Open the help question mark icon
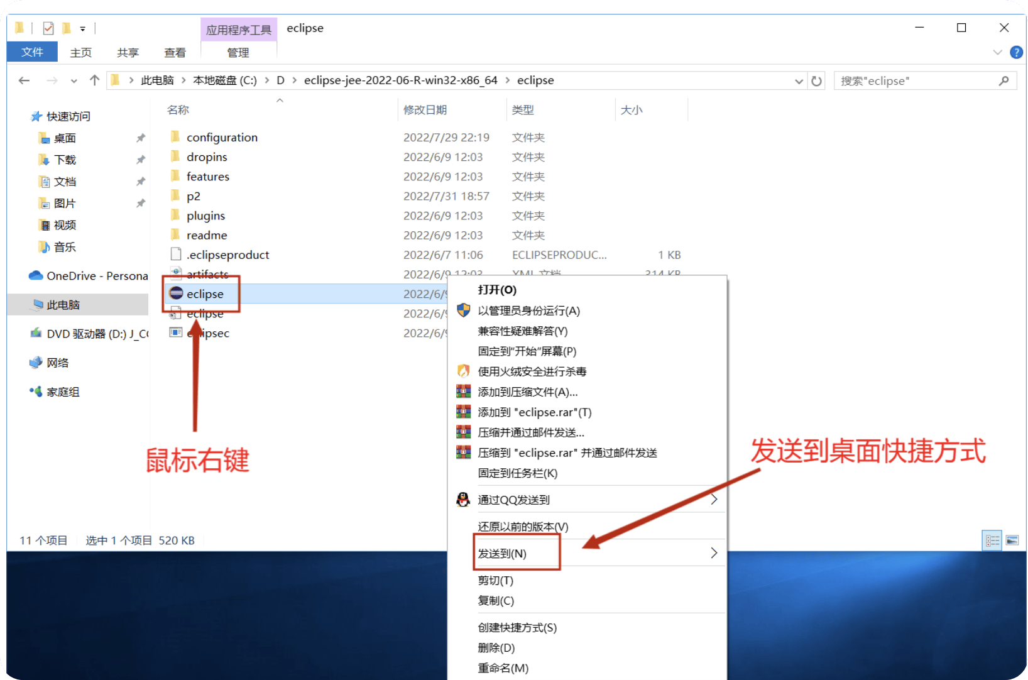The image size is (1028, 680). coord(1016,52)
